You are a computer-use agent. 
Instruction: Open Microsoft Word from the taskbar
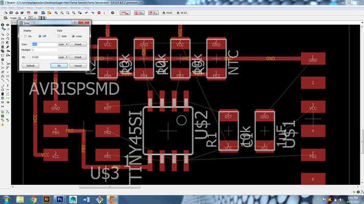pyautogui.click(x=86, y=199)
